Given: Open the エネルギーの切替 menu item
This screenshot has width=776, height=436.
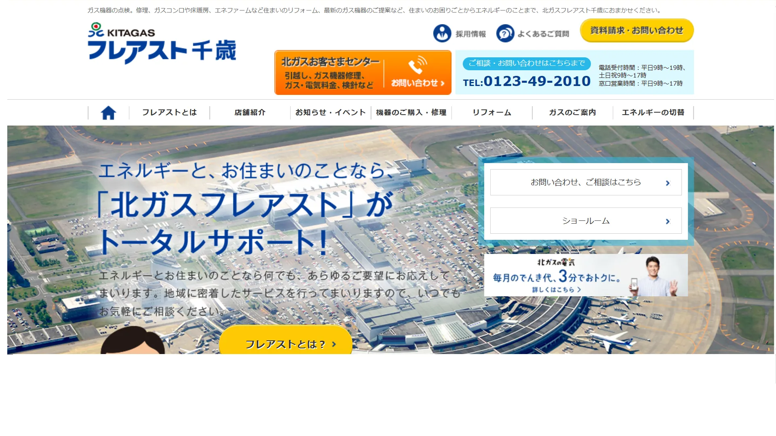Looking at the screenshot, I should (653, 113).
